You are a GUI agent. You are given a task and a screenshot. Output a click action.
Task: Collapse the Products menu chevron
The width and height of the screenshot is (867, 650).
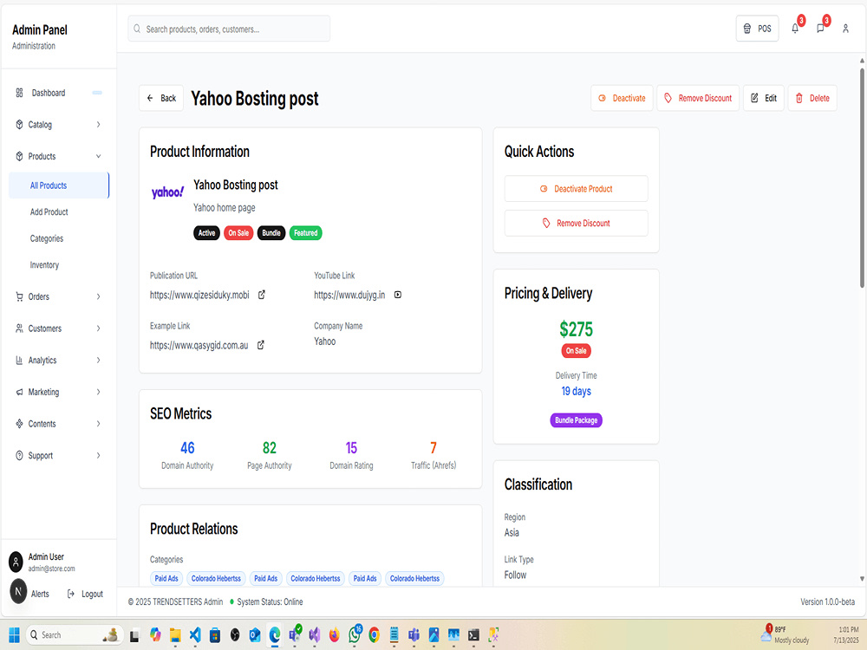tap(99, 156)
